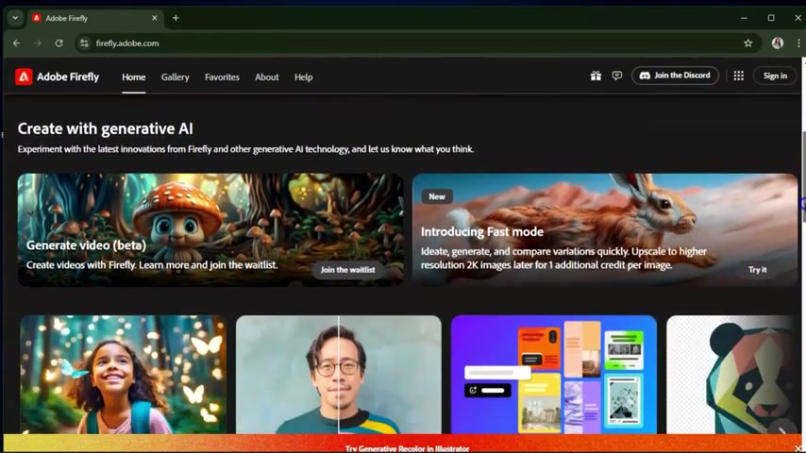Go to the Favorites tab
Screen dimensions: 806x453
click(x=222, y=77)
